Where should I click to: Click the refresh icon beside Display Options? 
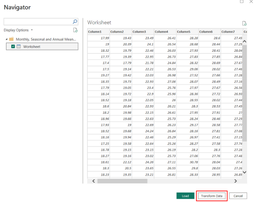point(75,30)
